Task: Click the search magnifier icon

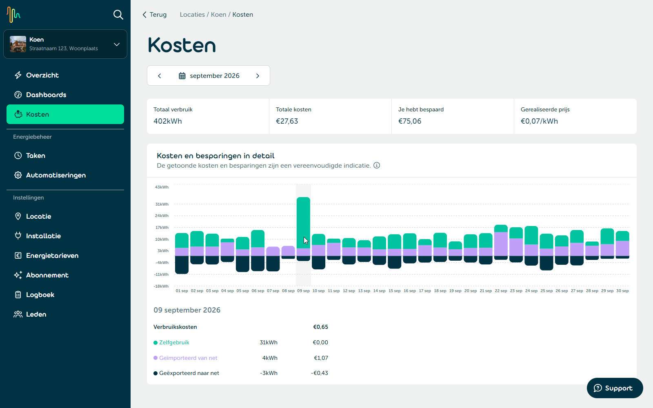Action: [x=118, y=15]
